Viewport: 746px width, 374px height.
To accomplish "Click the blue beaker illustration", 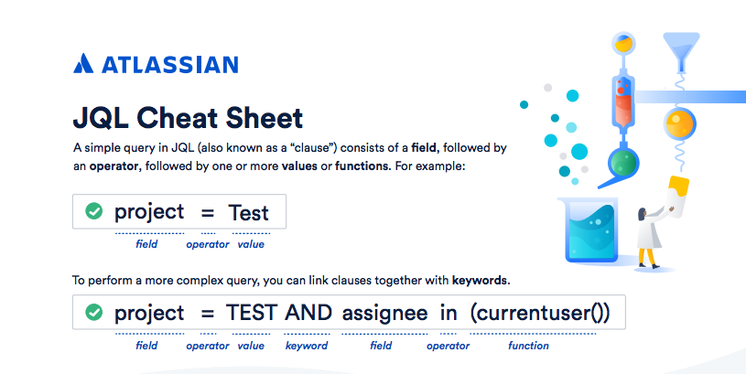I will (590, 230).
